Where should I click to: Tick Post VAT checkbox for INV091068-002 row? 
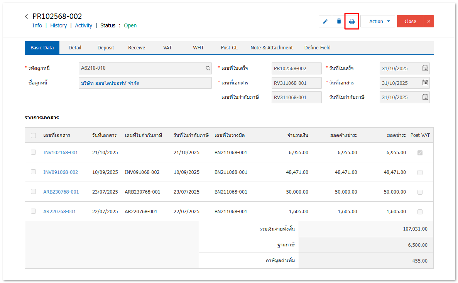coord(420,172)
